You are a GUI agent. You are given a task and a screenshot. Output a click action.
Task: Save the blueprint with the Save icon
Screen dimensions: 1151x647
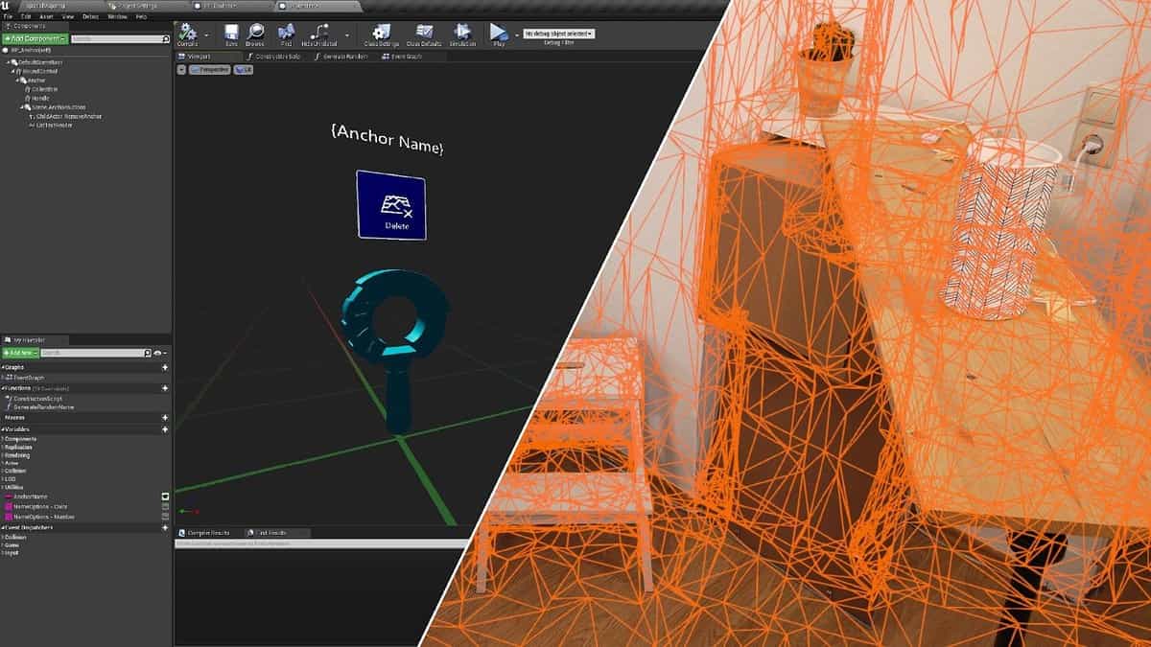pyautogui.click(x=230, y=33)
